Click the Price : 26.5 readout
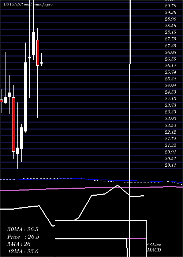 pos(23,237)
